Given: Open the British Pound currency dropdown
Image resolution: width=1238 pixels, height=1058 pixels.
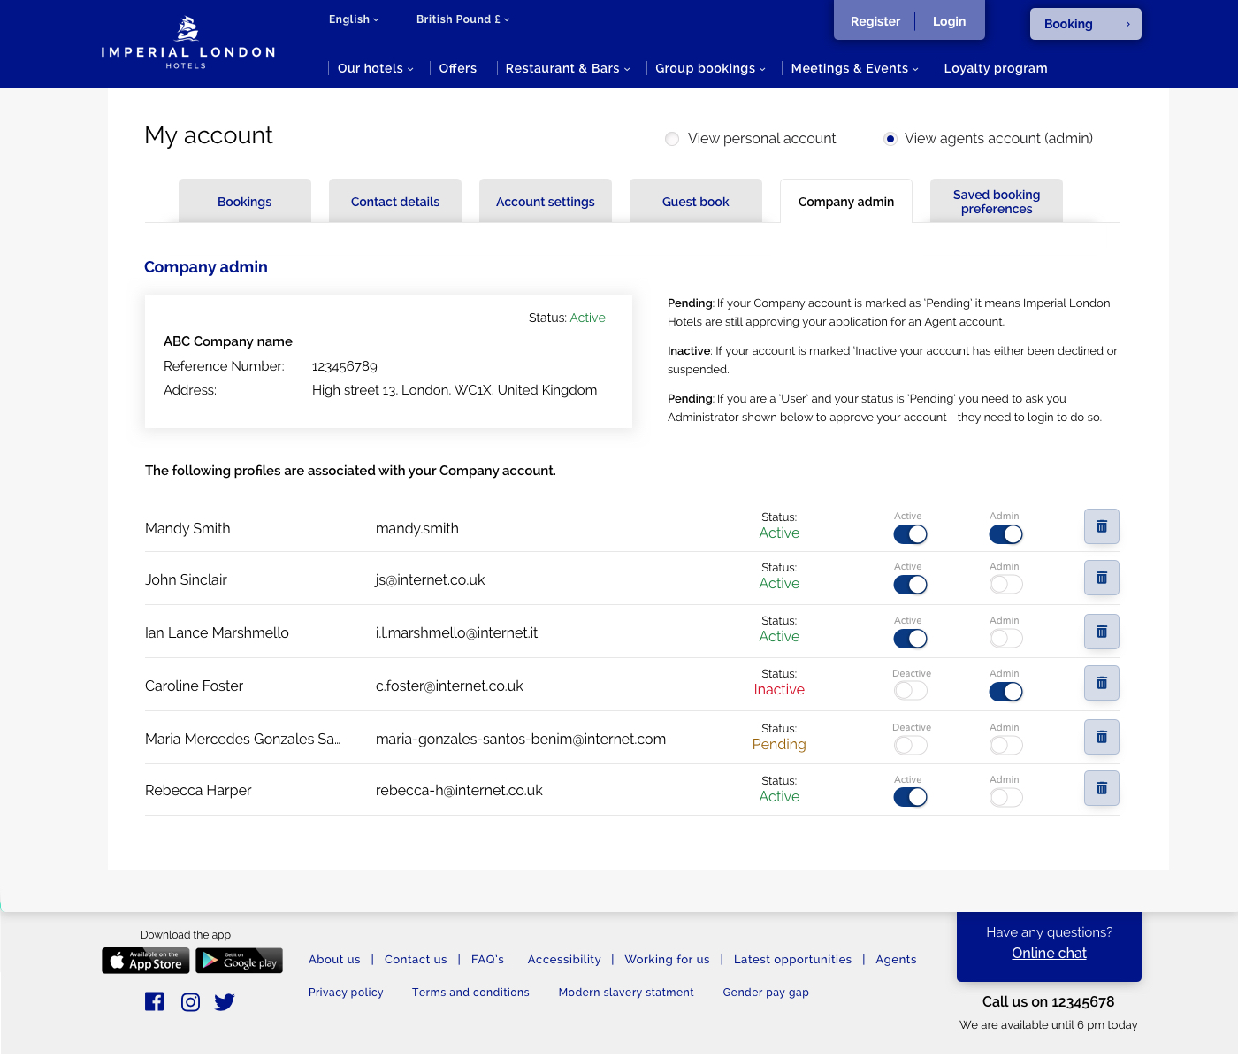Looking at the screenshot, I should point(462,19).
